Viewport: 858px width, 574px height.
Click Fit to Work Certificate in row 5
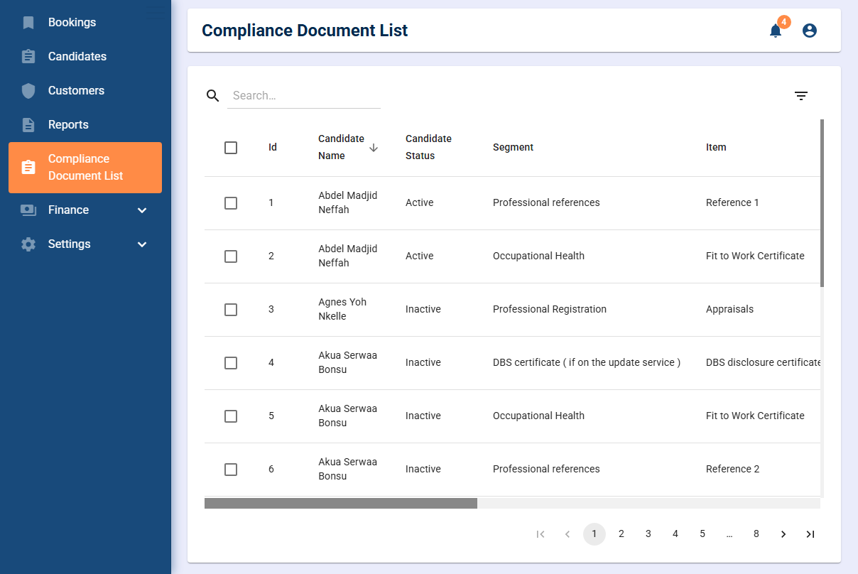point(755,416)
